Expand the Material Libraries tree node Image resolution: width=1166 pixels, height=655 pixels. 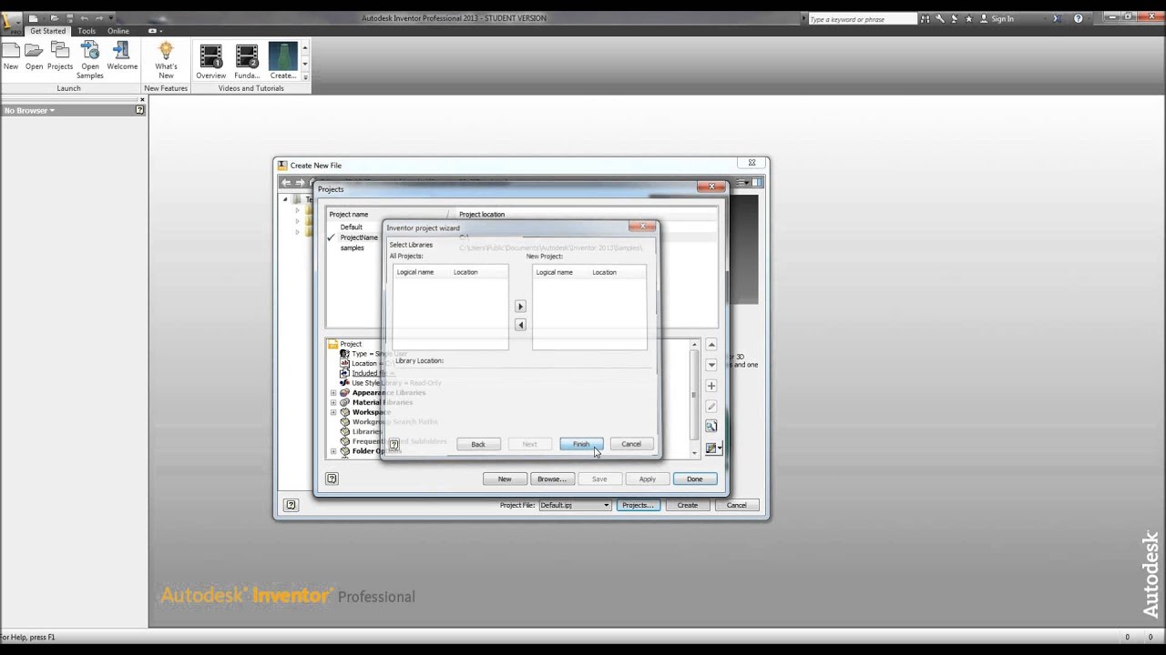333,402
